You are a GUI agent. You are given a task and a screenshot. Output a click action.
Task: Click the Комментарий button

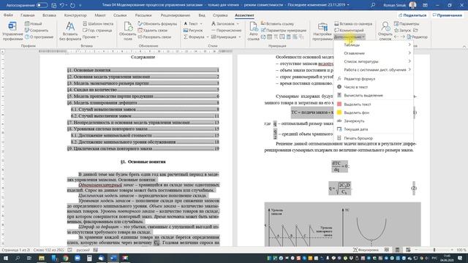pyautogui.click(x=349, y=30)
